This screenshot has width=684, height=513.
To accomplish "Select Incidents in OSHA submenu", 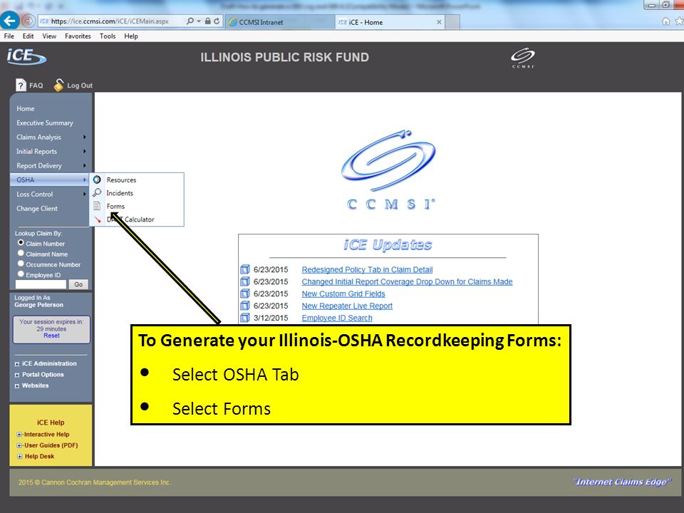I will coord(120,193).
